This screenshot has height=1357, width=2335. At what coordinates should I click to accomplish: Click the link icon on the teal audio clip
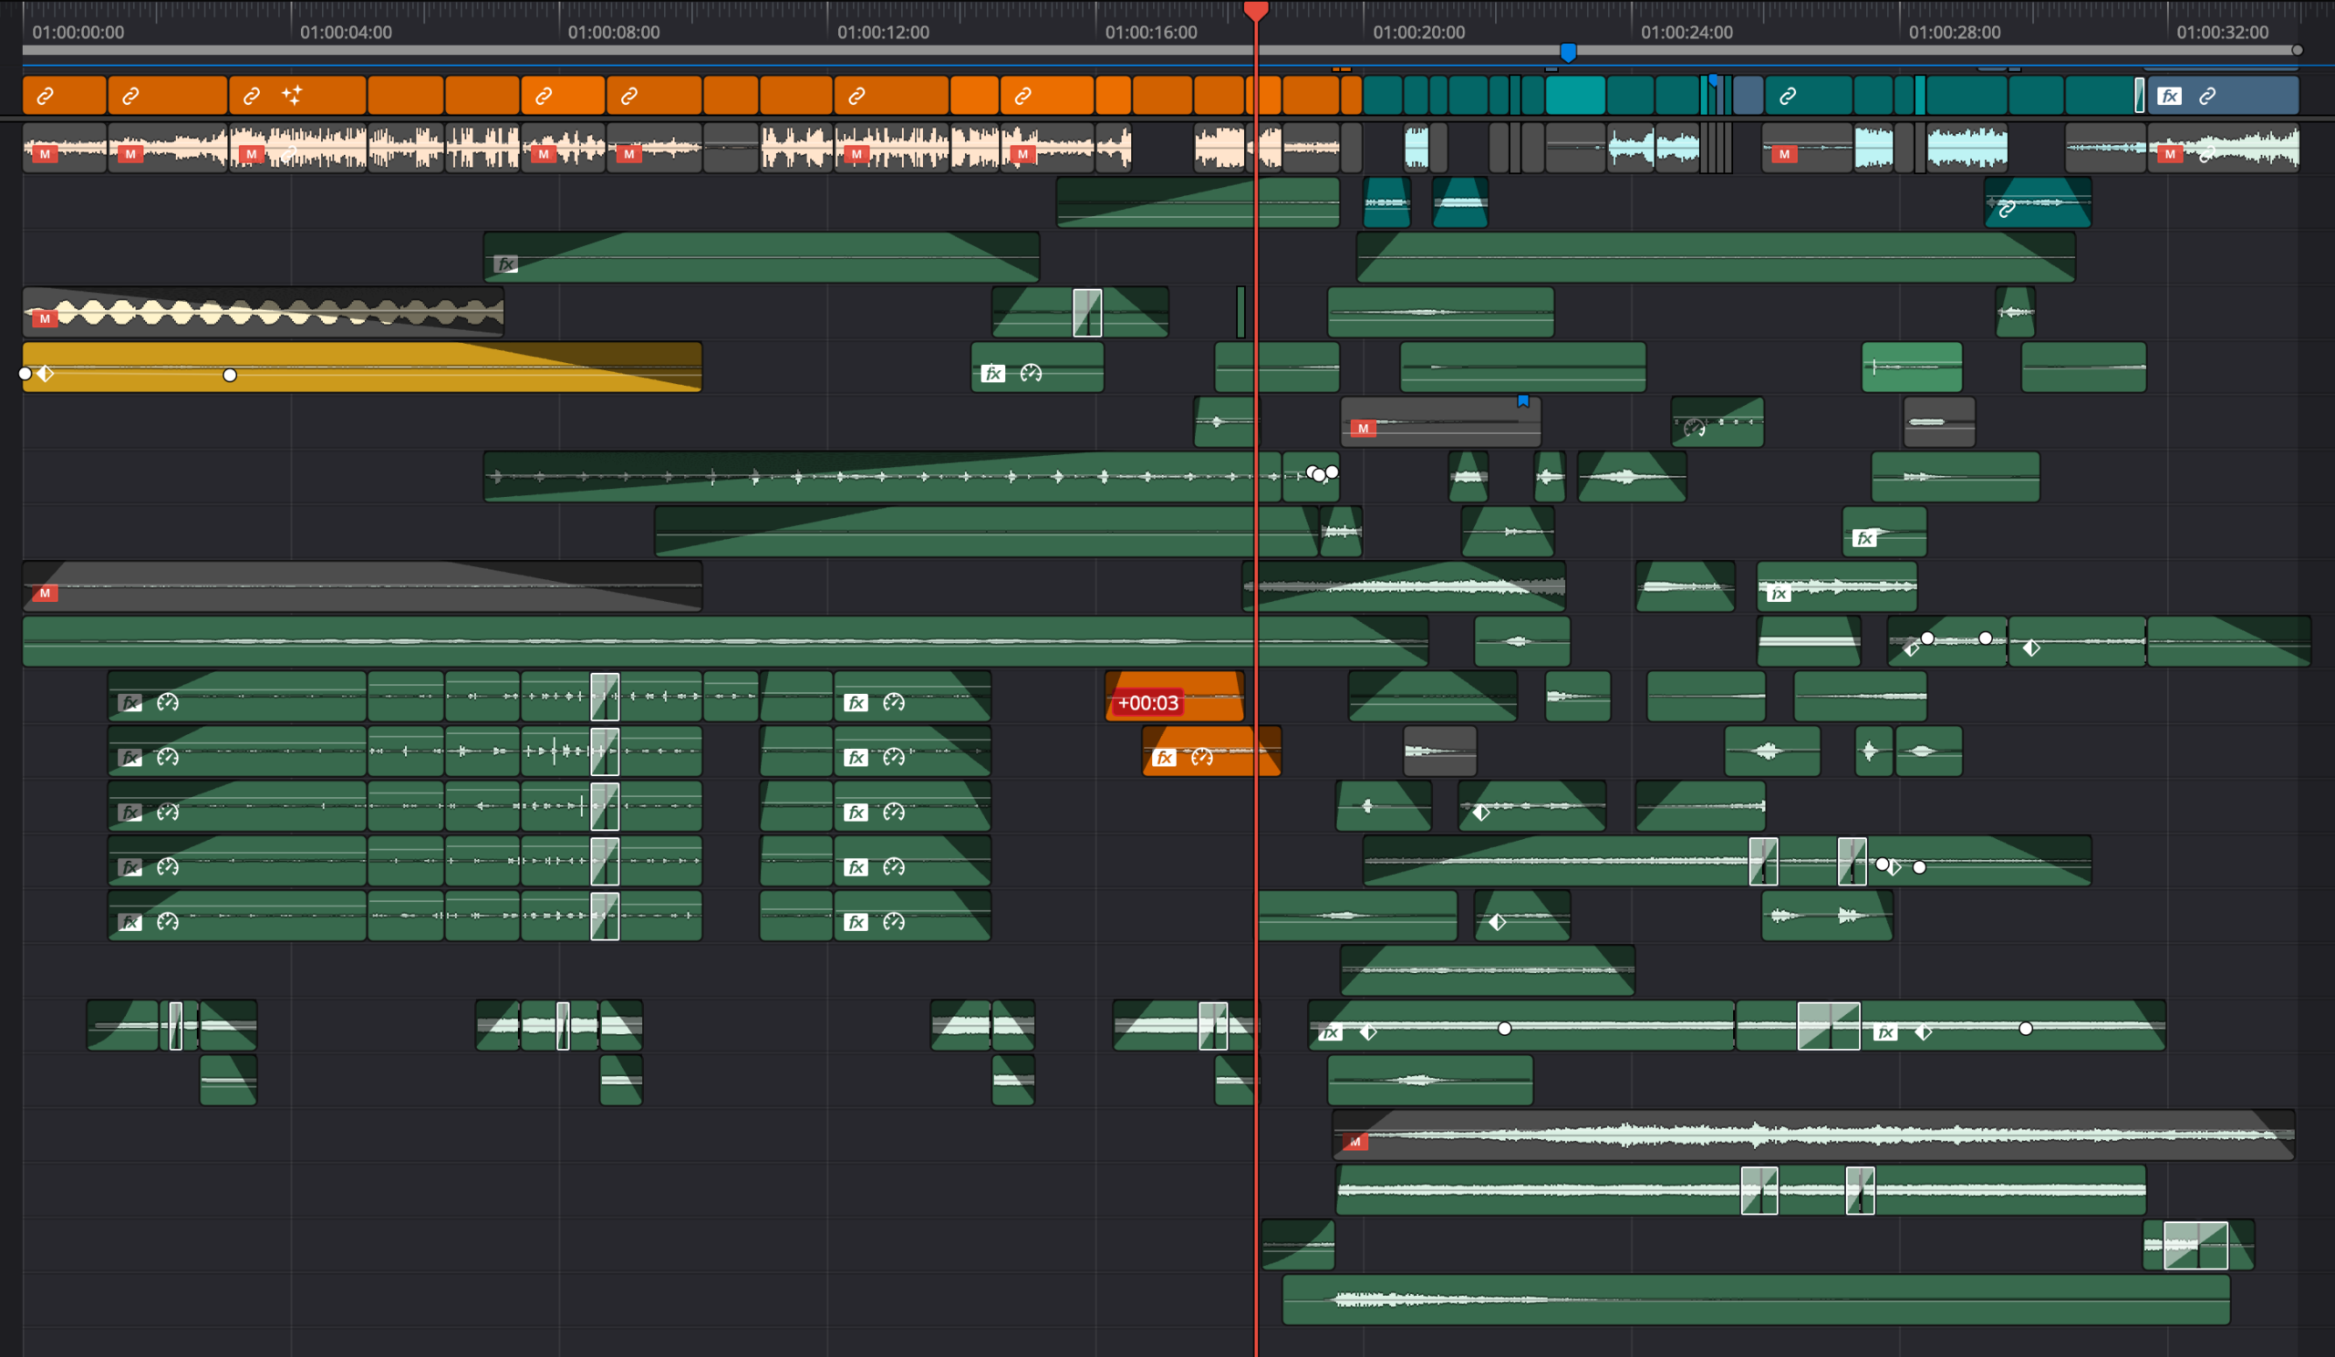pyautogui.click(x=2006, y=210)
